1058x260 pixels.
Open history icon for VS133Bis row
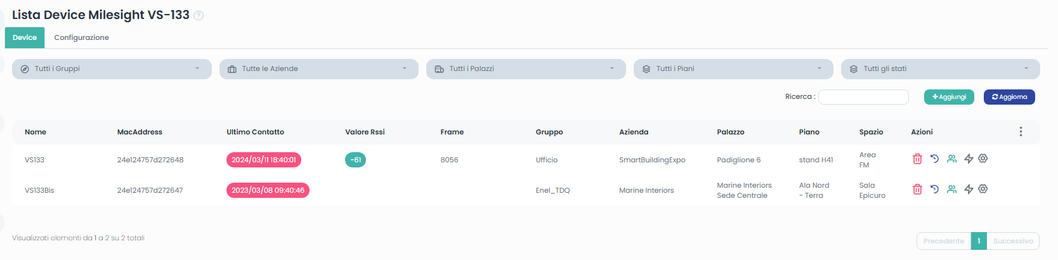point(934,189)
